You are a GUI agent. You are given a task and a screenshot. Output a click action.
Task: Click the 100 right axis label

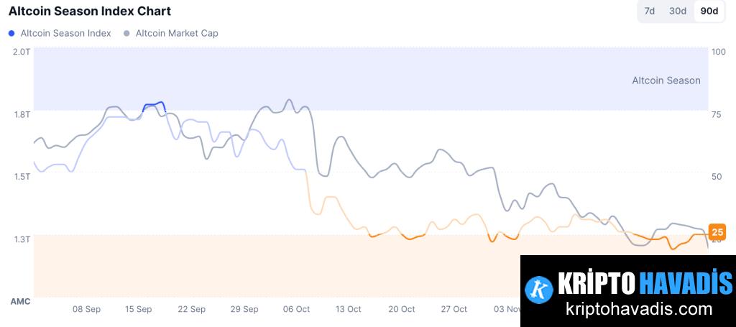pyautogui.click(x=717, y=52)
